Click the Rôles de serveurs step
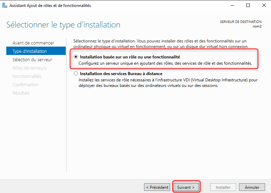Viewport: 271px width, 193px height. pyautogui.click(x=29, y=68)
